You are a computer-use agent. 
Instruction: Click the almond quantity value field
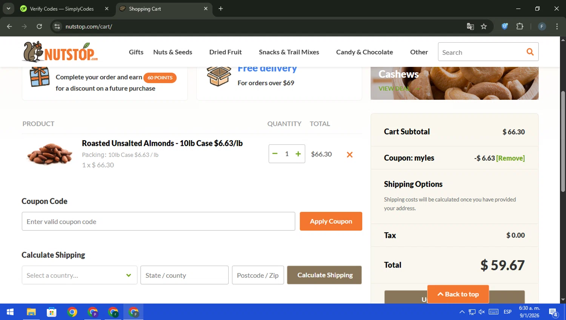point(287,154)
